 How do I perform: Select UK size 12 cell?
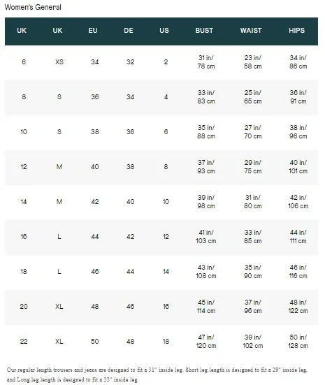24,167
